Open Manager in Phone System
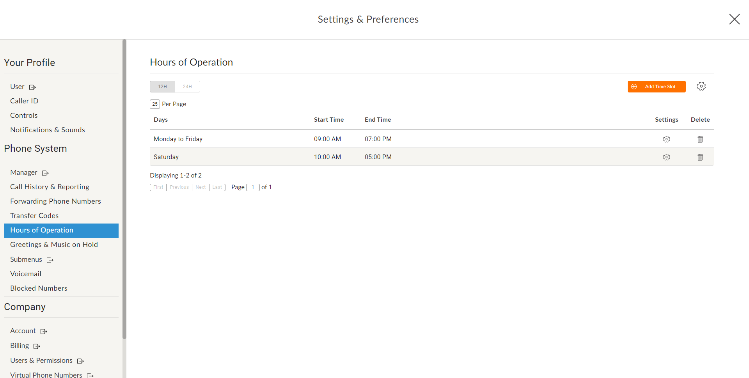The image size is (749, 378). pos(24,172)
